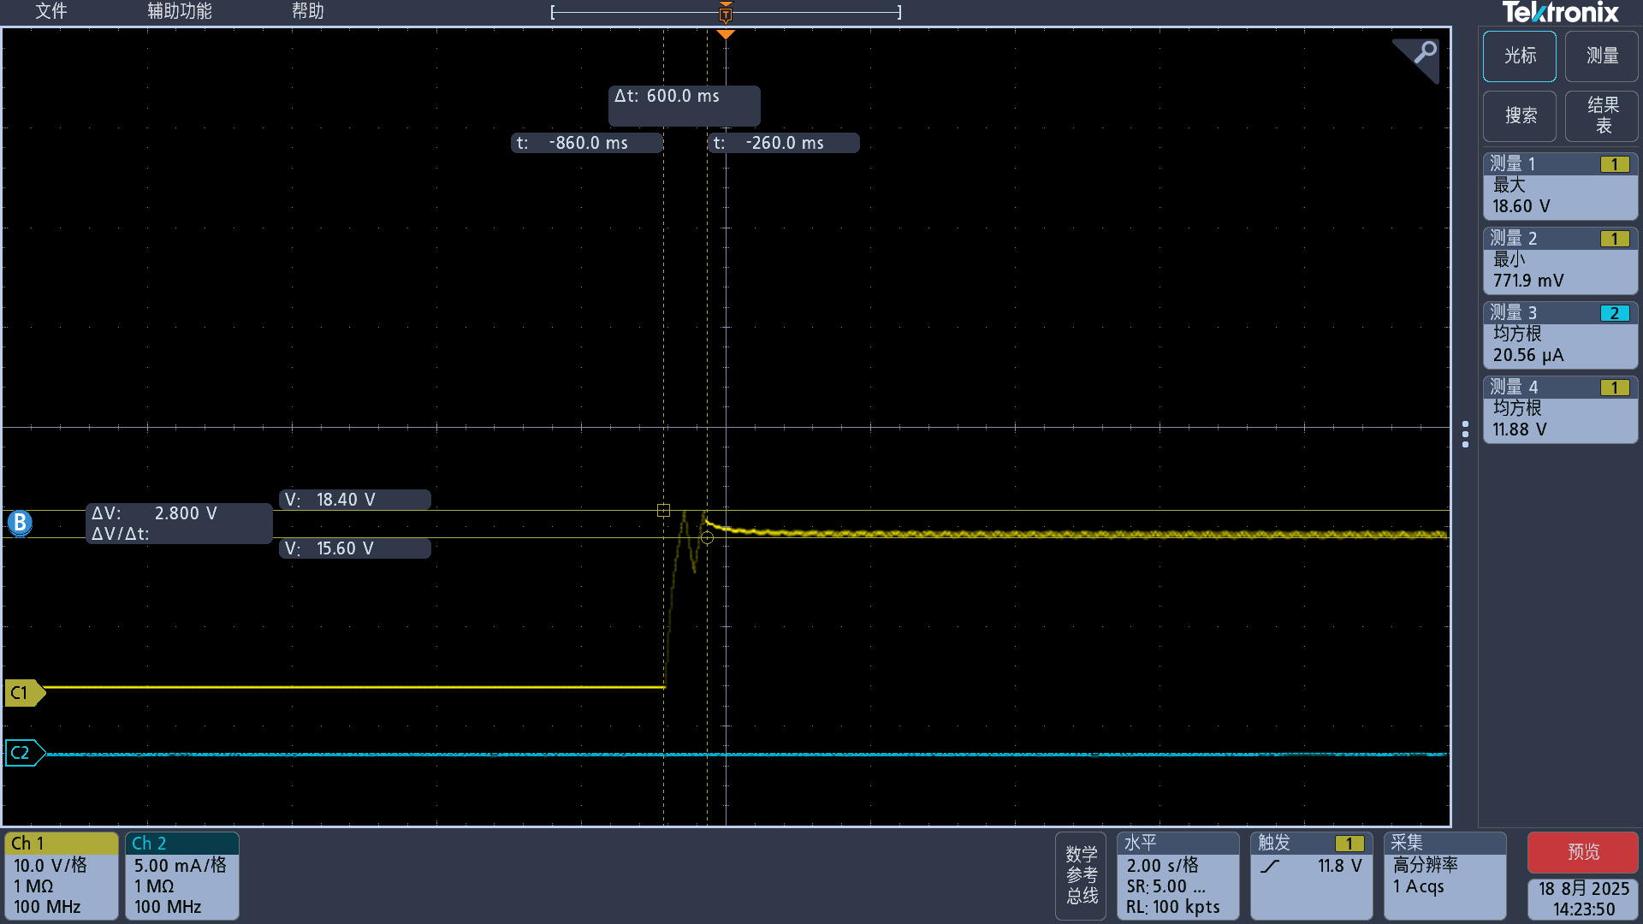Open the 帮助 menu
The image size is (1643, 924).
pyautogui.click(x=307, y=11)
